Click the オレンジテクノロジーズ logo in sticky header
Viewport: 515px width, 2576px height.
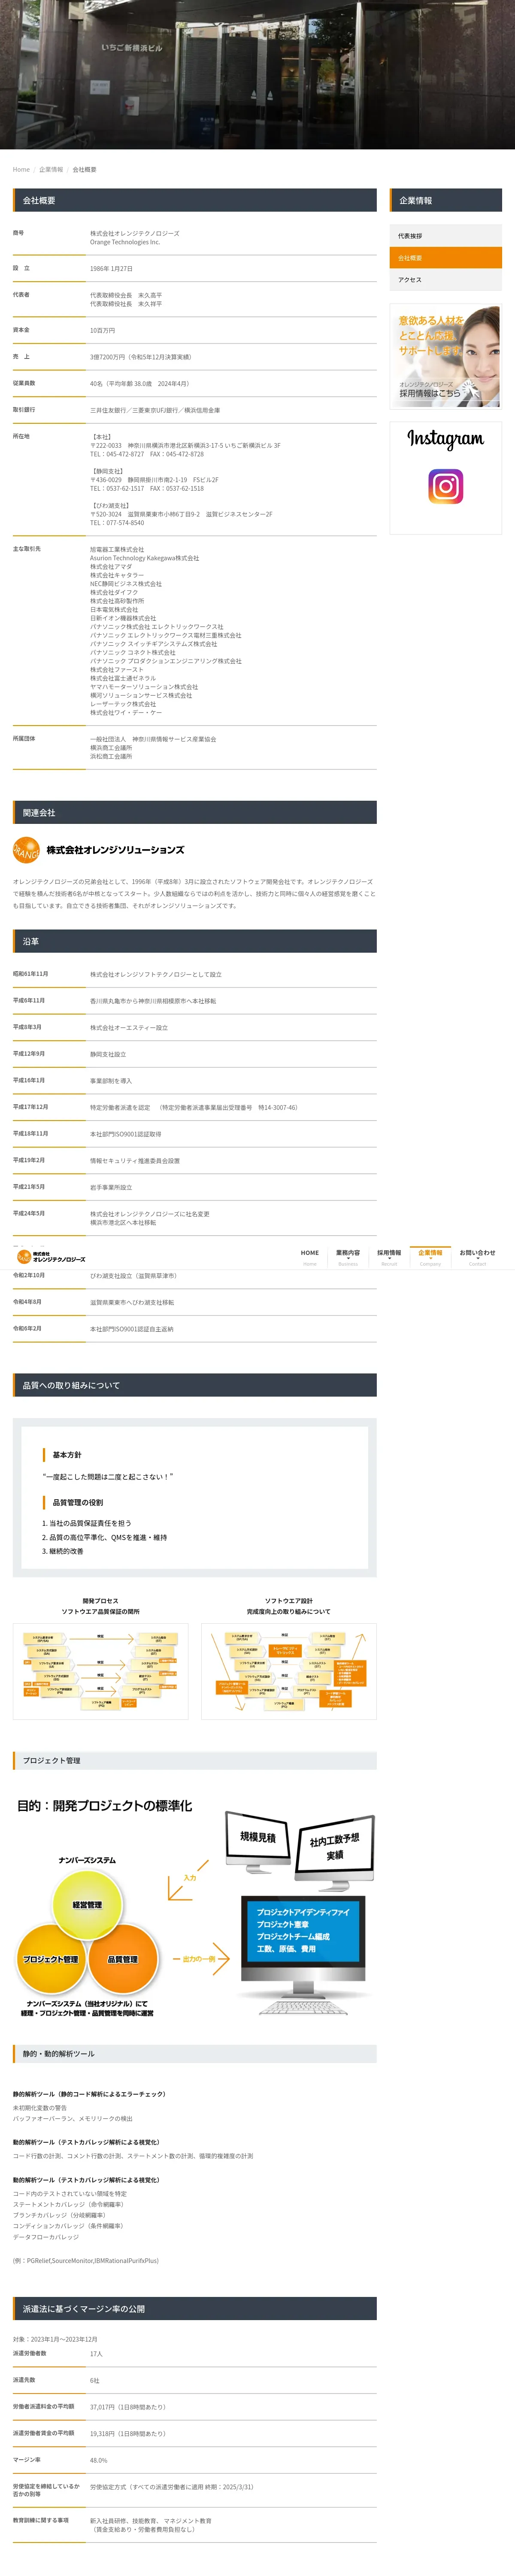(51, 1257)
